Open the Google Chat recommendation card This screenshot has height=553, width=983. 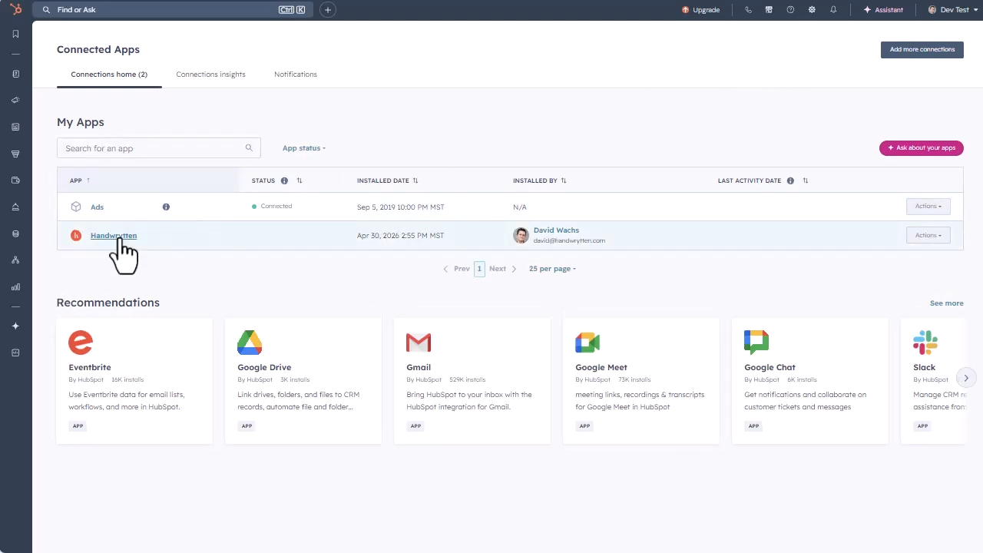click(810, 381)
